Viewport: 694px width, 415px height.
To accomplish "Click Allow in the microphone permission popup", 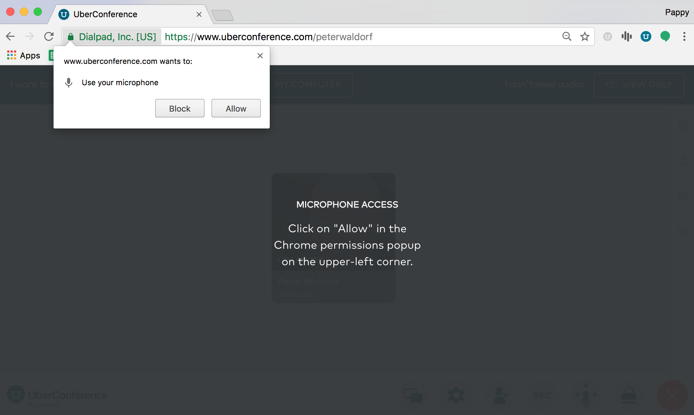I will (x=236, y=109).
